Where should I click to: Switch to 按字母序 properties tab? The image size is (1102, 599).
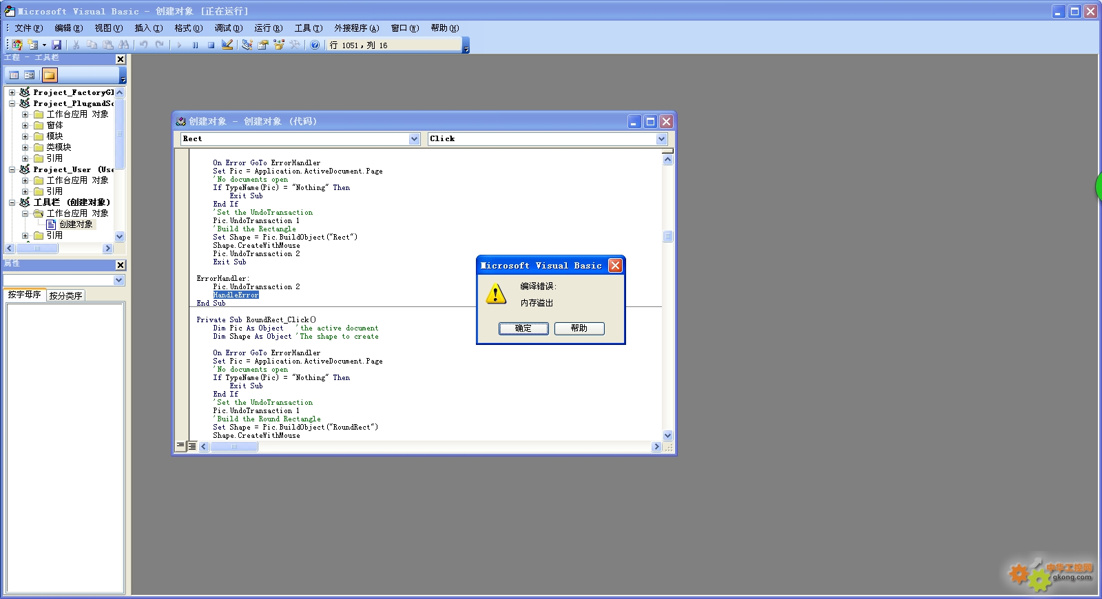click(24, 295)
